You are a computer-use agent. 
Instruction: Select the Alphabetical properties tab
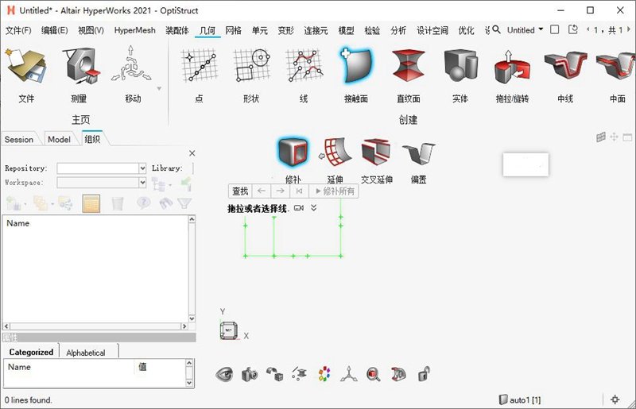tap(86, 353)
